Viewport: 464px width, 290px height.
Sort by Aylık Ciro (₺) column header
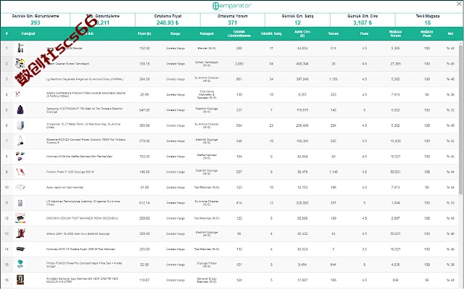(x=302, y=34)
